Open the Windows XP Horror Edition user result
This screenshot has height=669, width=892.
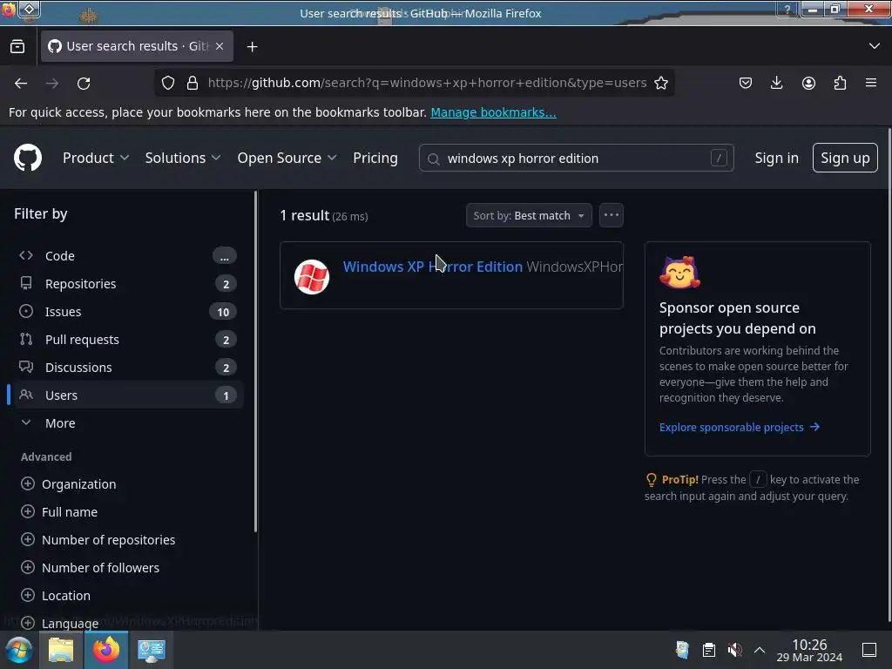pos(432,267)
